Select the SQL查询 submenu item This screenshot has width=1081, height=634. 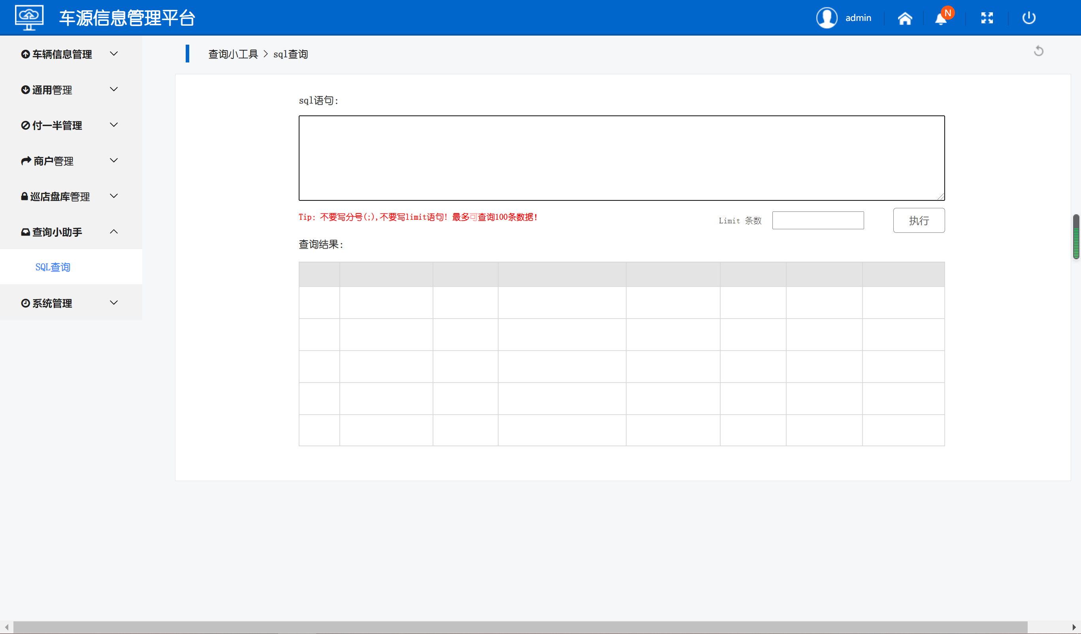[x=71, y=267]
